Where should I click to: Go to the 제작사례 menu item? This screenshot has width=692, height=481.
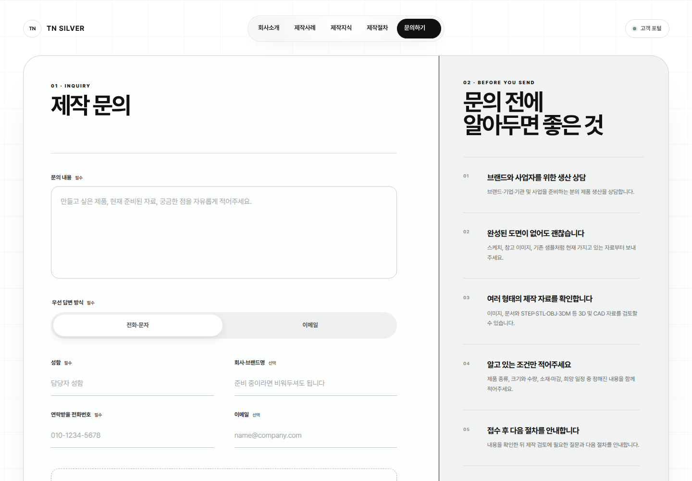click(x=305, y=28)
